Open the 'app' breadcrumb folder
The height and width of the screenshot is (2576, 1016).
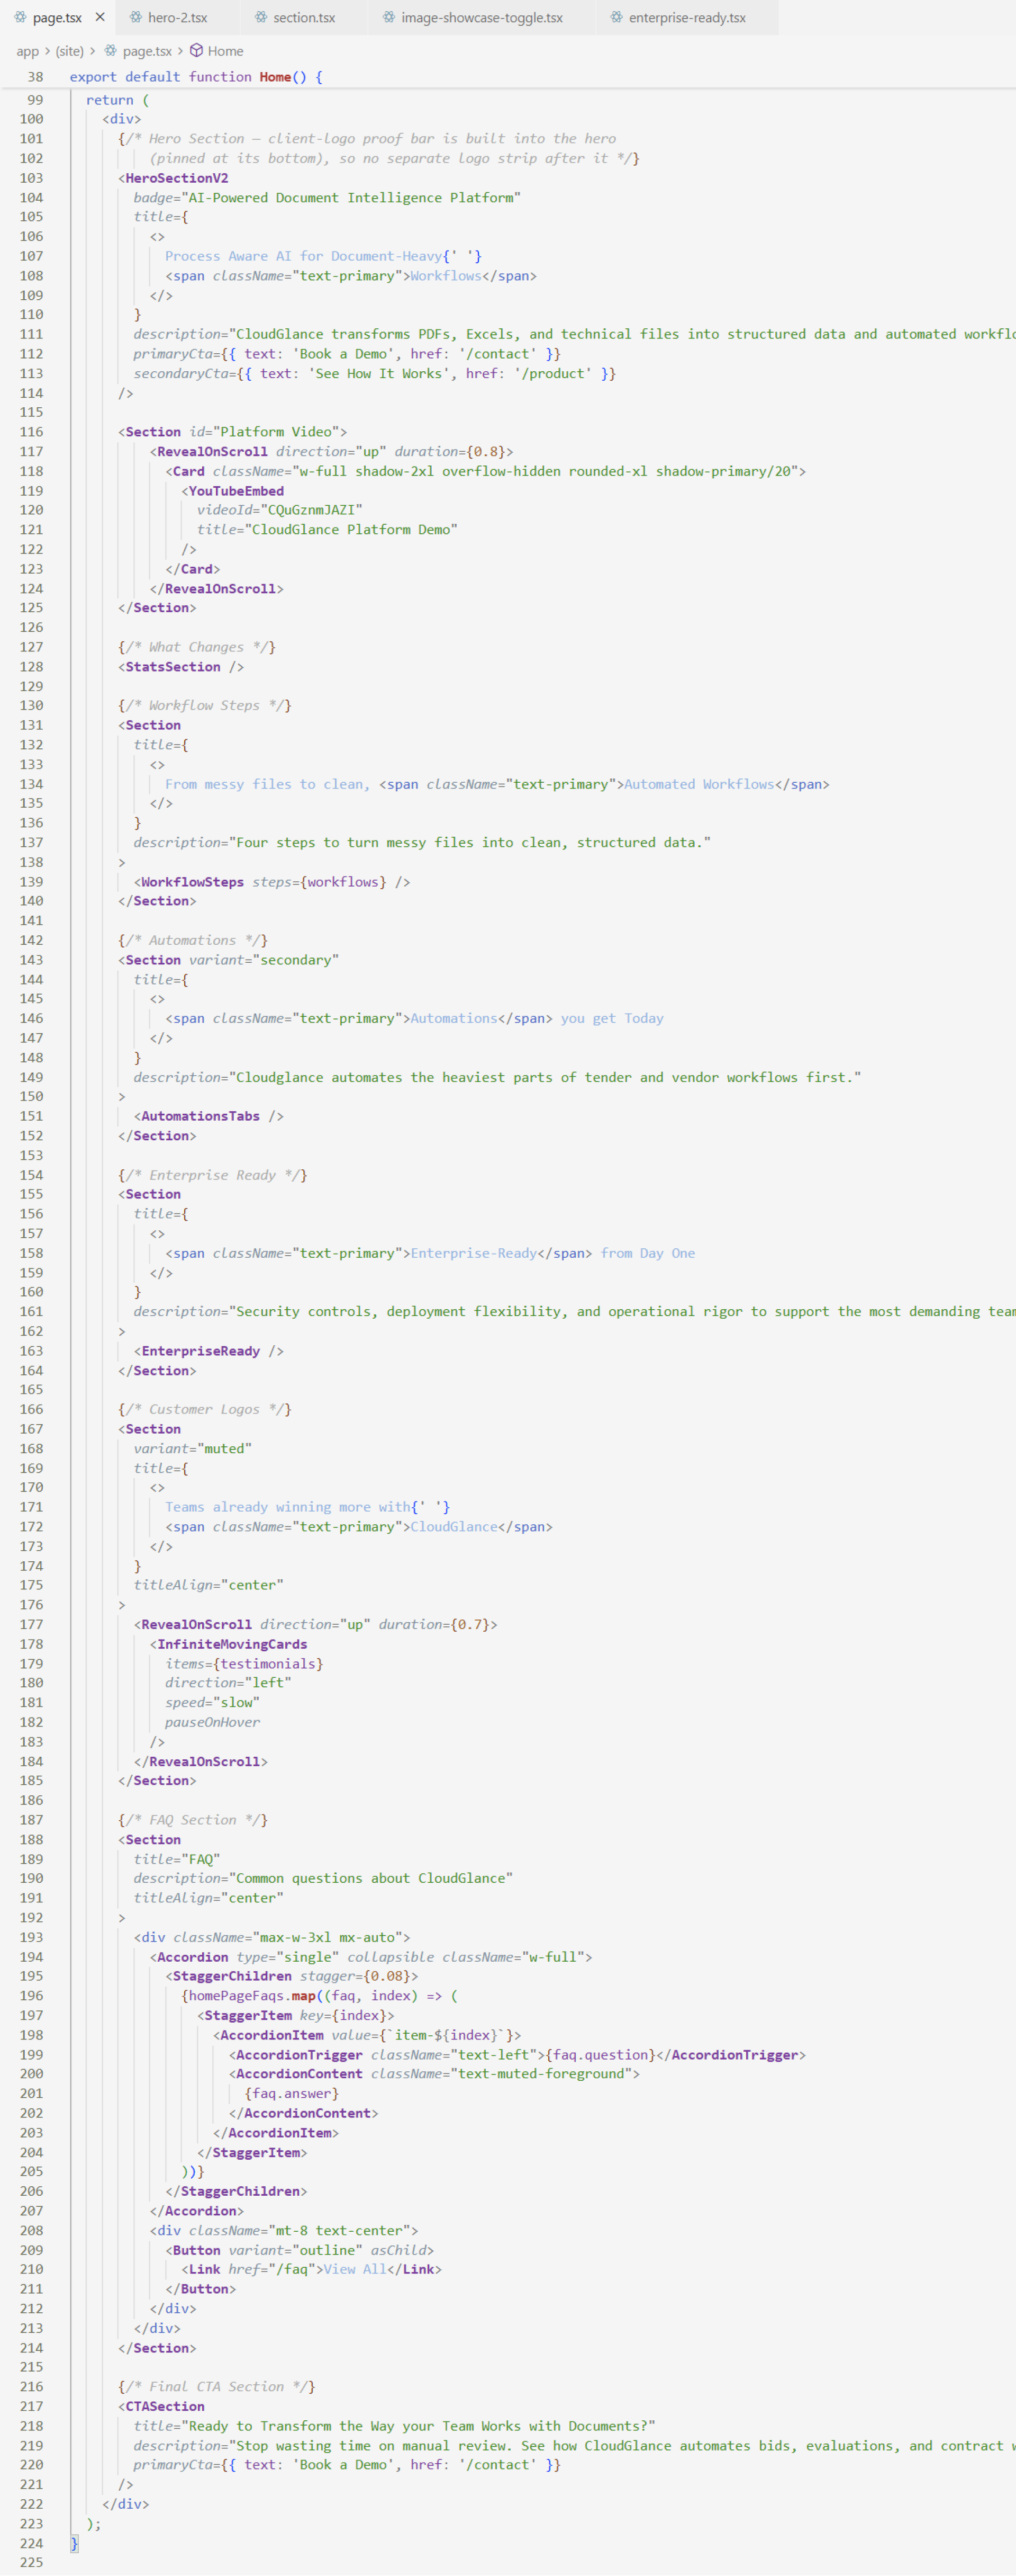[x=27, y=51]
